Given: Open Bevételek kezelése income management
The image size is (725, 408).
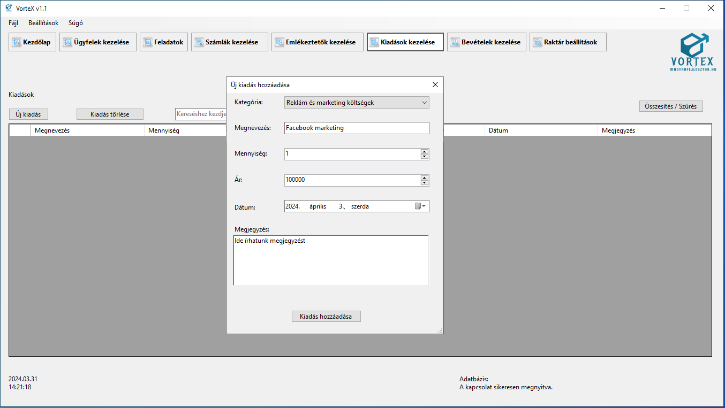Looking at the screenshot, I should (x=486, y=42).
